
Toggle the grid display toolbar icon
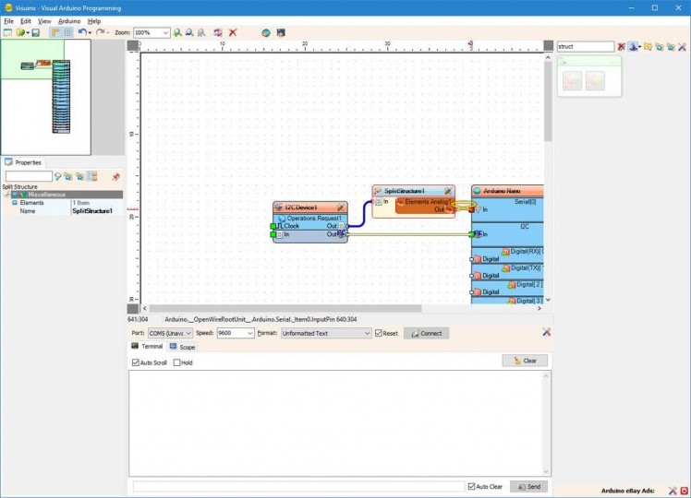click(x=67, y=32)
